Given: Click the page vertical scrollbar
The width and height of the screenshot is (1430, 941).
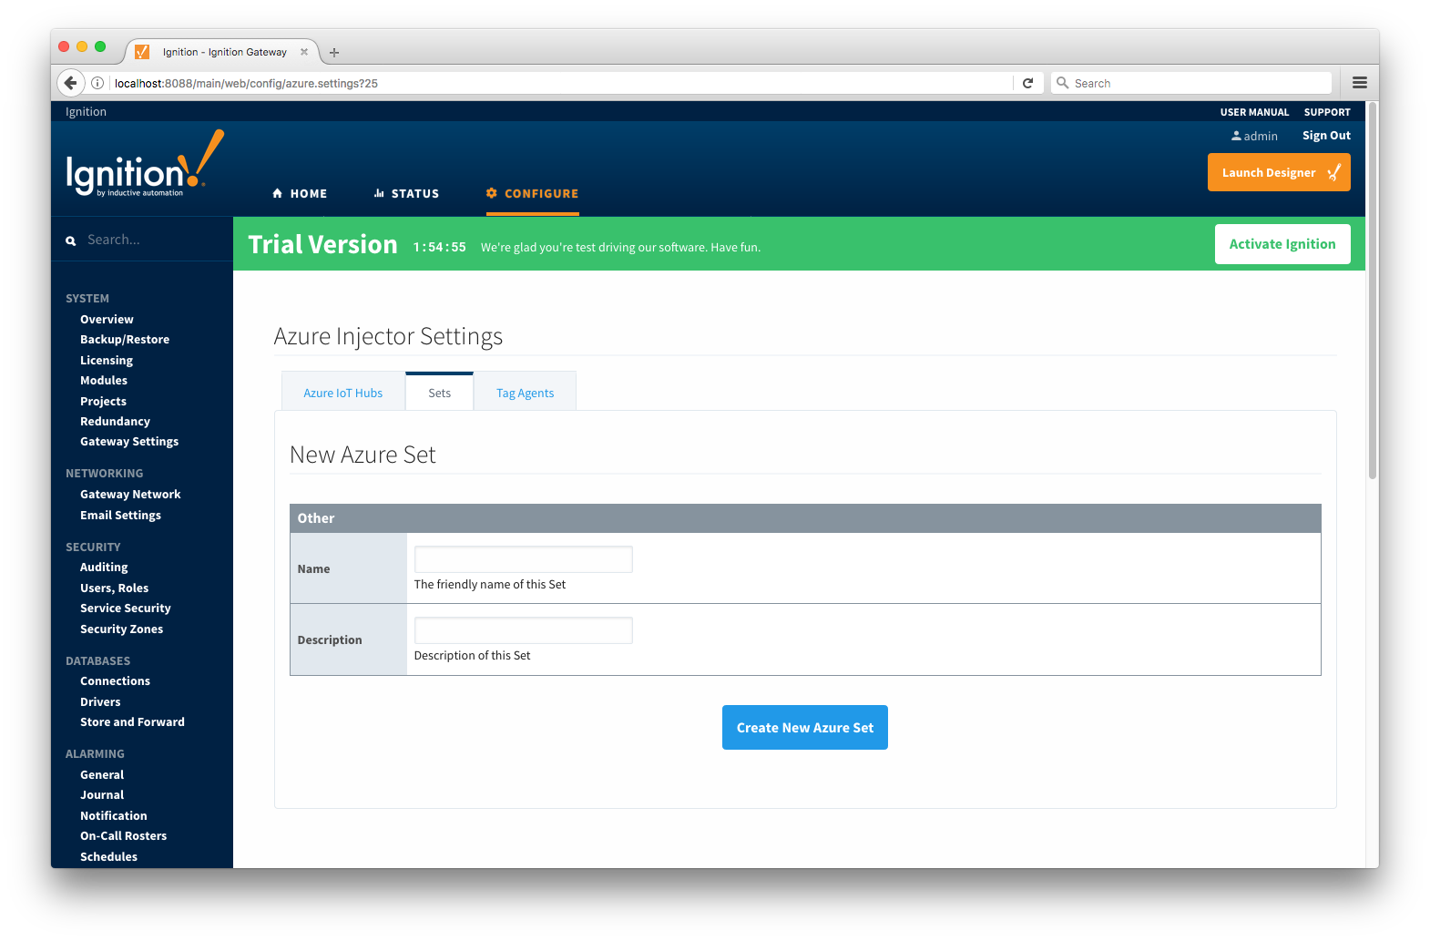Looking at the screenshot, I should pyautogui.click(x=1372, y=292).
